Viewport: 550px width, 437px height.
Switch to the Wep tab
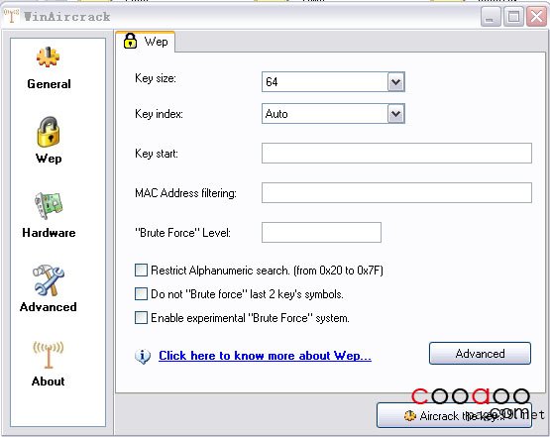point(146,42)
